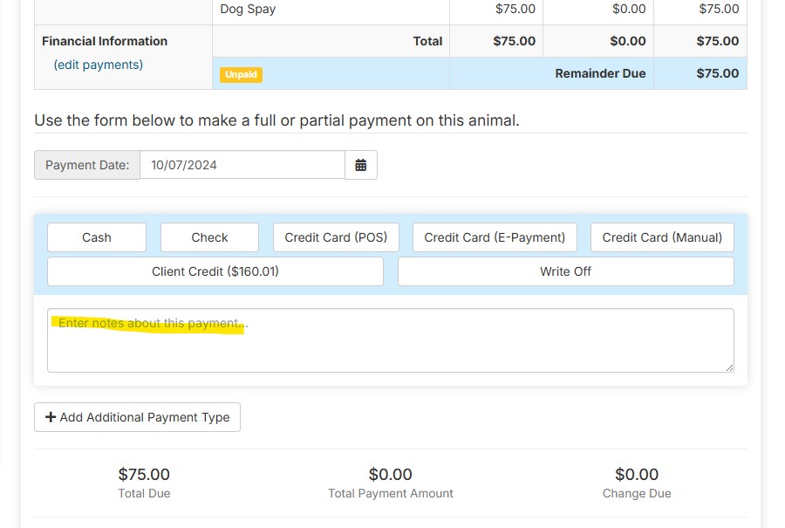This screenshot has height=528, width=785.
Task: Click the Change Due amount
Action: tap(637, 474)
